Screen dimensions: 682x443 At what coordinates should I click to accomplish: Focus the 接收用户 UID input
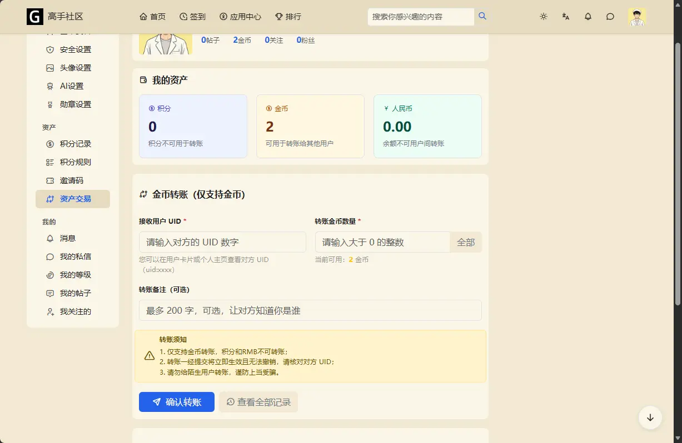(222, 242)
